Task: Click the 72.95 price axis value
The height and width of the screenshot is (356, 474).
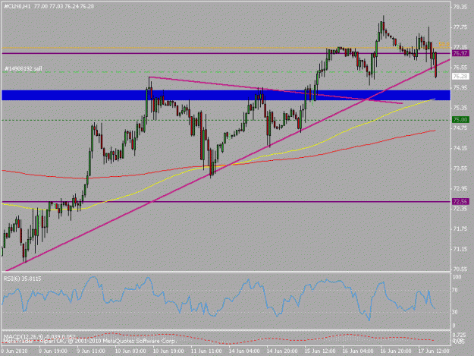Action: [x=460, y=188]
